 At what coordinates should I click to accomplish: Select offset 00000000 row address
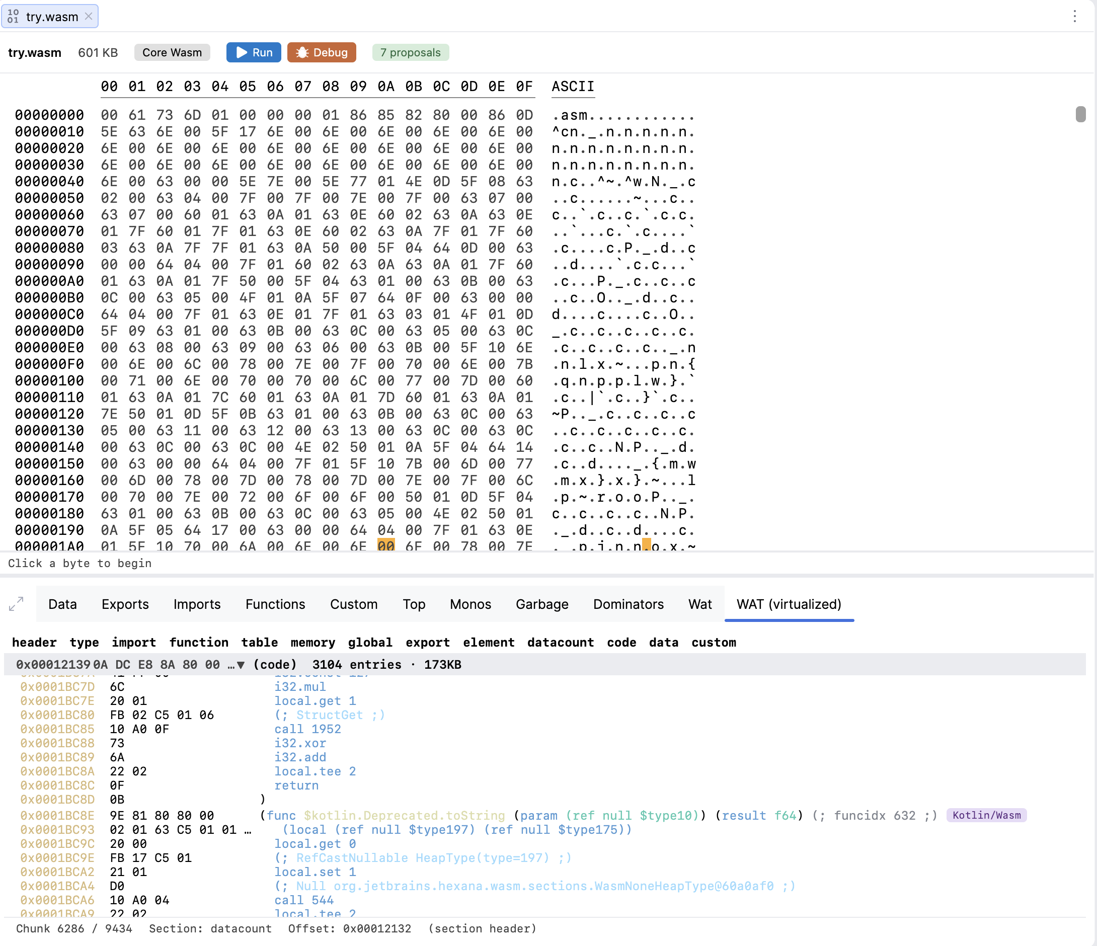49,115
